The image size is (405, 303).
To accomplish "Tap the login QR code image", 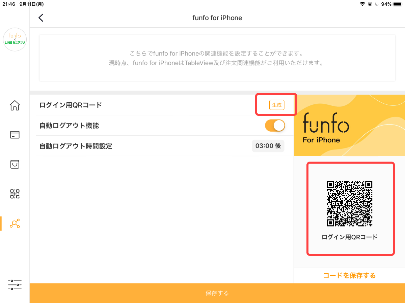I will pyautogui.click(x=350, y=204).
